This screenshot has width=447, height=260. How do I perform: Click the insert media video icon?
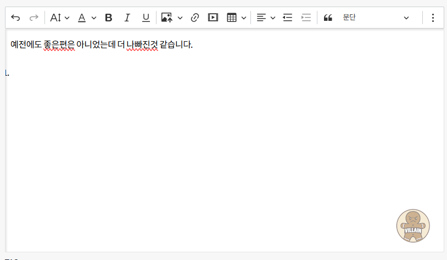pos(213,18)
